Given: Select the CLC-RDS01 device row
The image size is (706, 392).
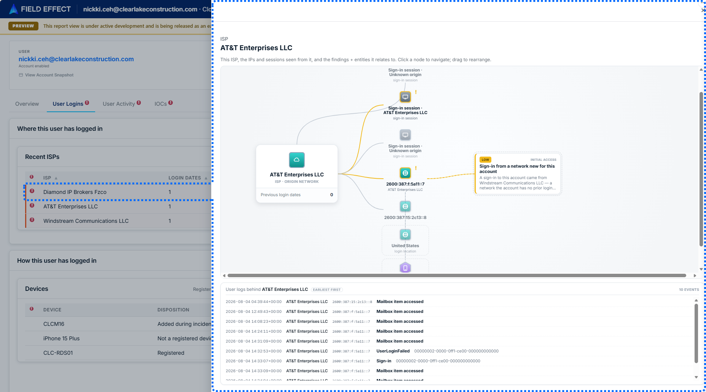Looking at the screenshot, I should pos(118,353).
